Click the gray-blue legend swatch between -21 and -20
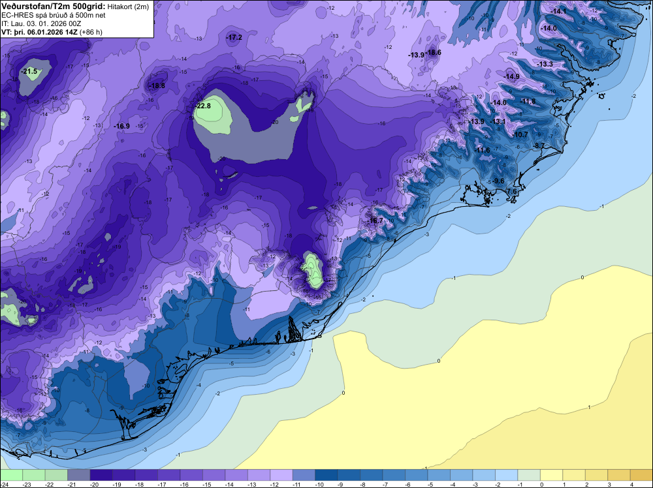Screen dimensions: 653x488 click(79, 475)
